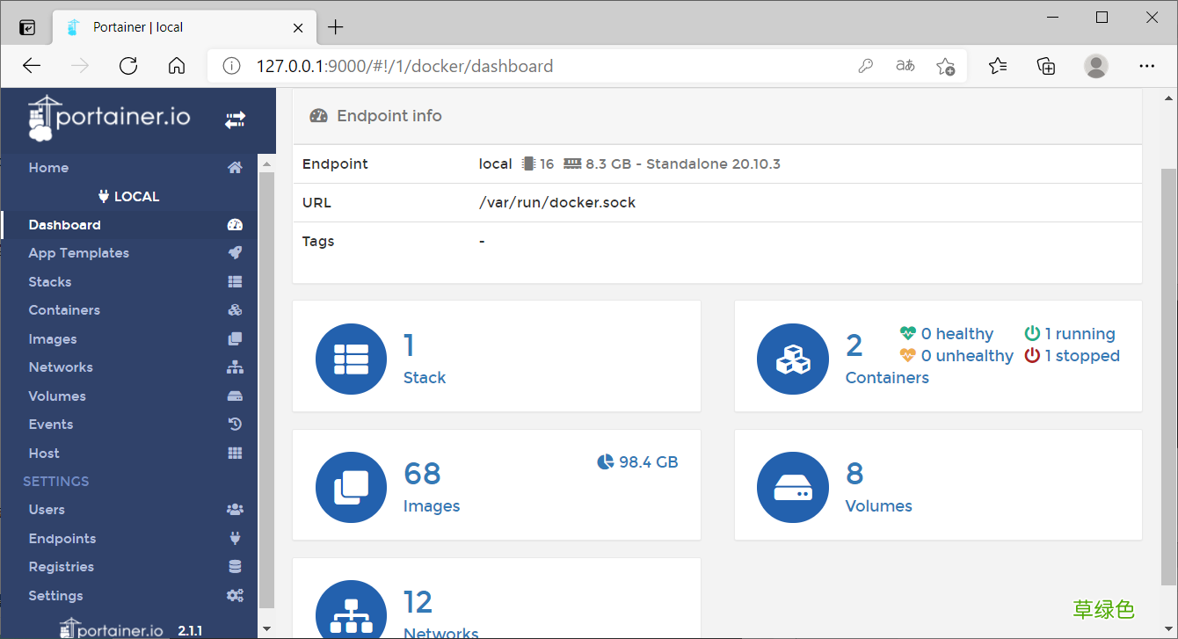Open Networks via the network tree icon
This screenshot has height=639, width=1178.
[234, 367]
